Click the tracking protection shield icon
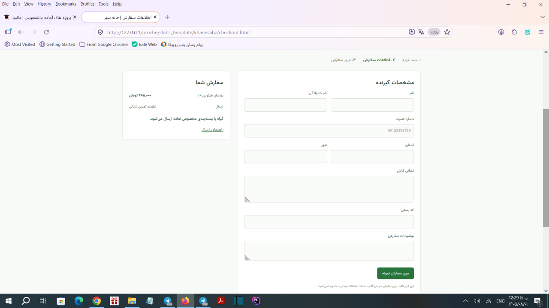The height and width of the screenshot is (308, 549). 100,32
